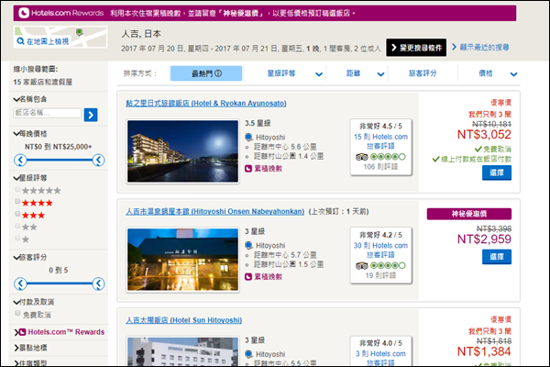Click the Ayunosato hotel night photo
Screen dimensions: 550x367
coord(182,151)
